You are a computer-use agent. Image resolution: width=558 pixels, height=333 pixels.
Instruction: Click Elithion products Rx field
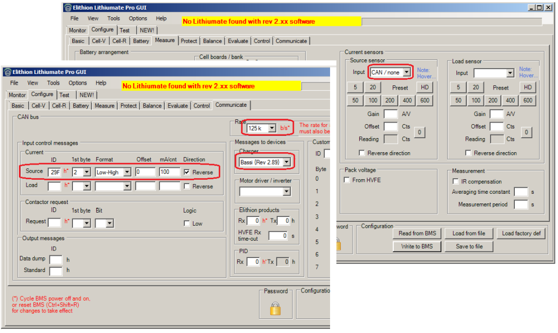click(x=253, y=221)
